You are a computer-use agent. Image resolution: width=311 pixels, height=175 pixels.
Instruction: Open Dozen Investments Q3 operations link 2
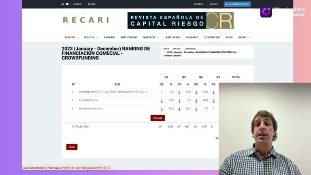pyautogui.click(x=196, y=109)
